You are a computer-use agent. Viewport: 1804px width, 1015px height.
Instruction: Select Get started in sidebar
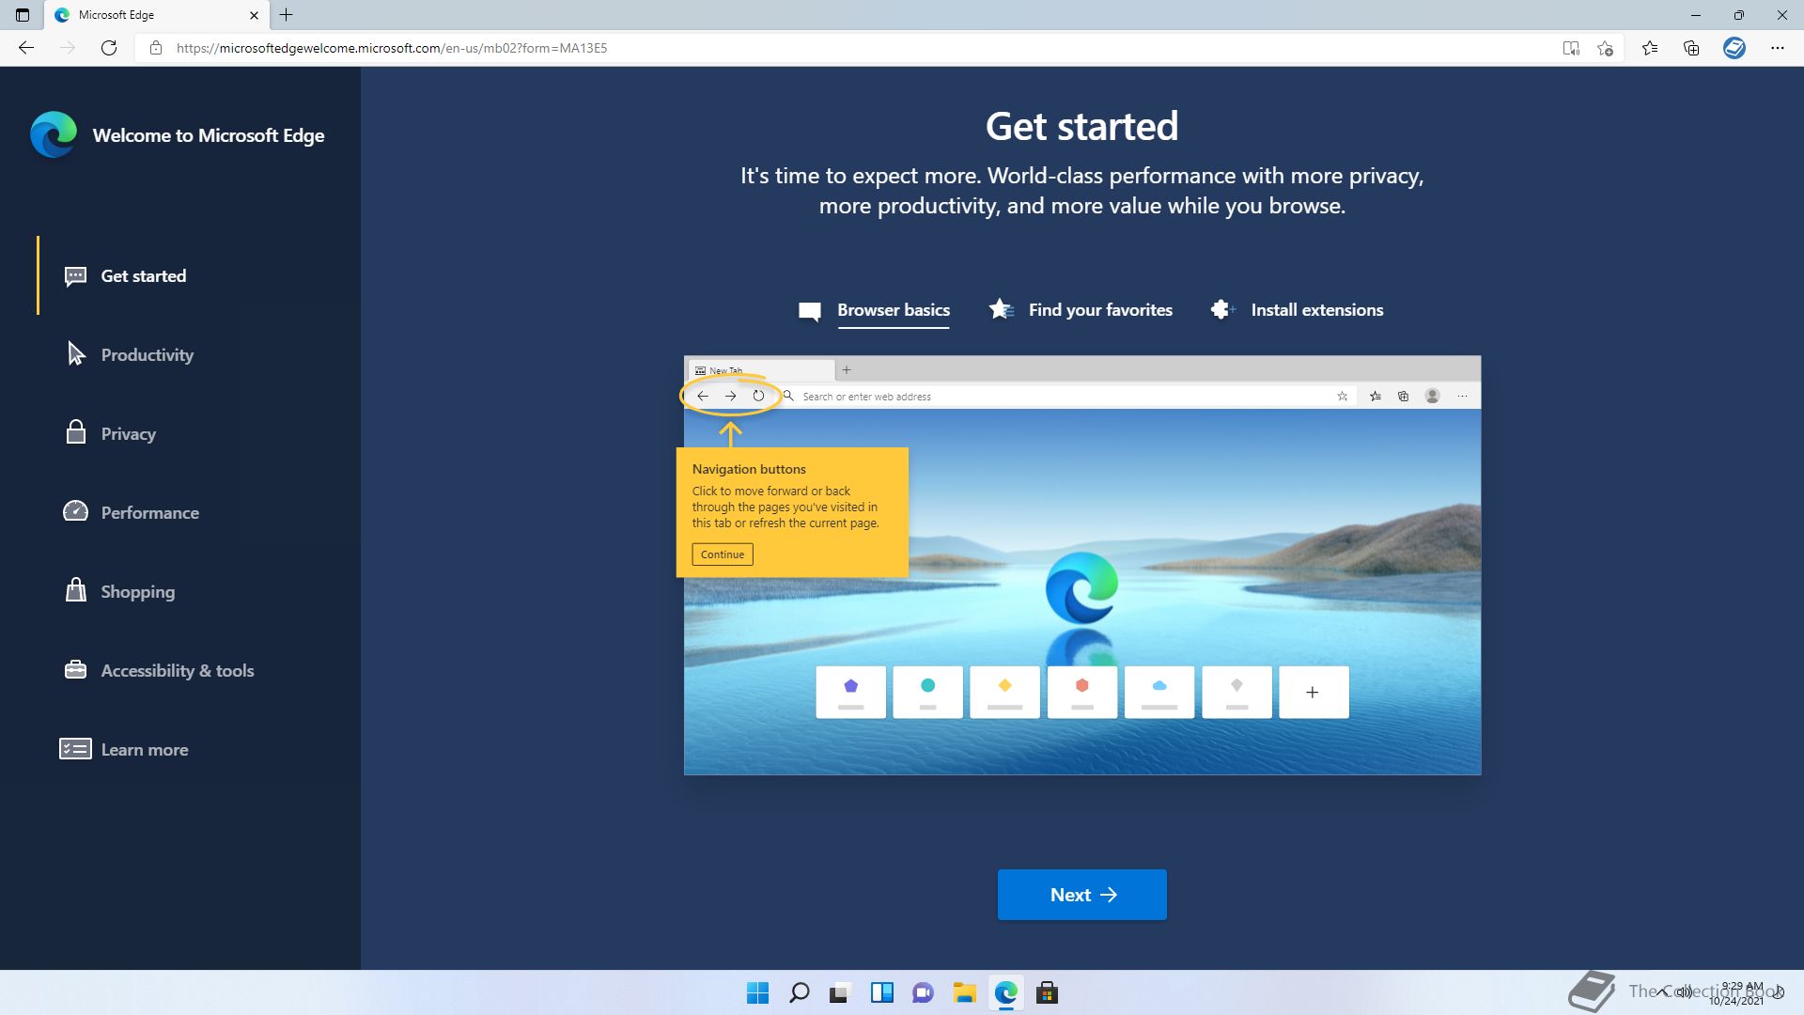pos(143,275)
